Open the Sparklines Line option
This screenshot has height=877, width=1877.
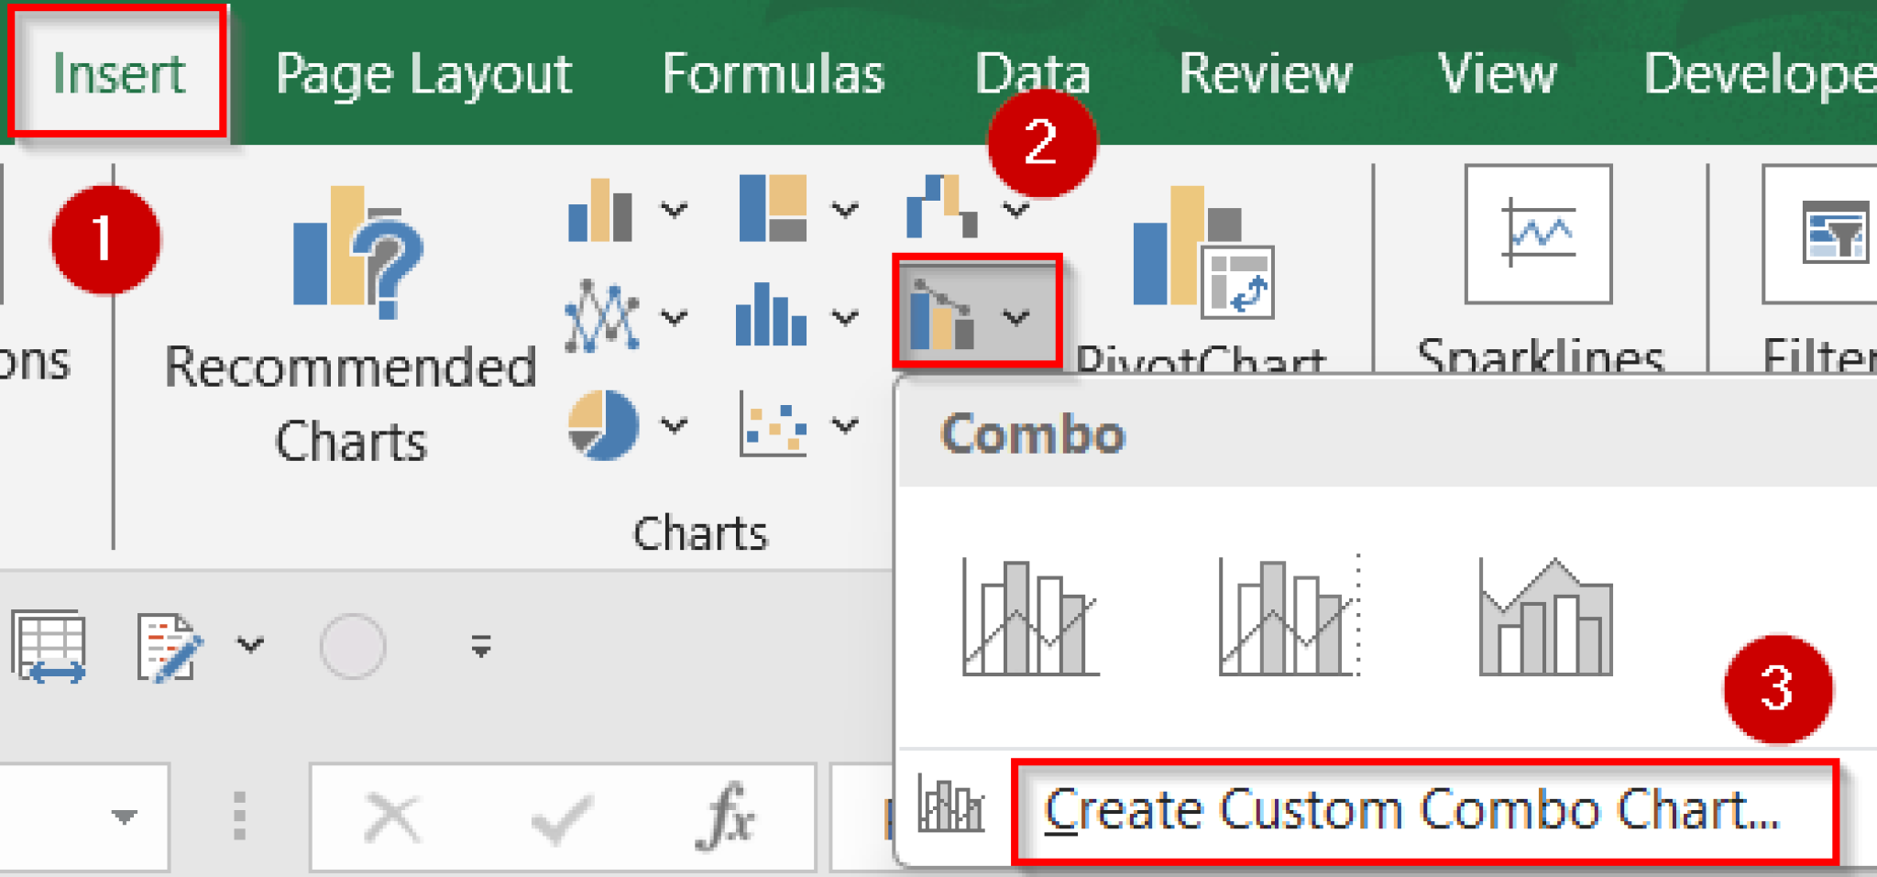[1538, 234]
